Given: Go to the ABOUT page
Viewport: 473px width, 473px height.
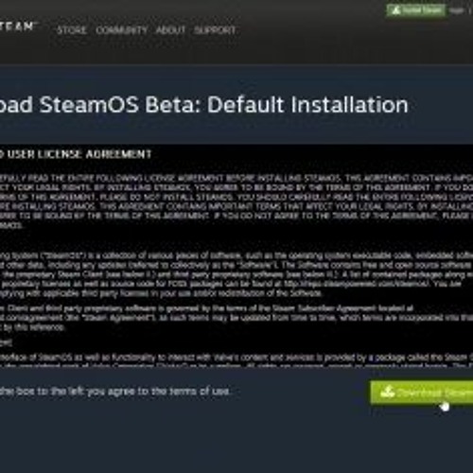Looking at the screenshot, I should click(170, 30).
